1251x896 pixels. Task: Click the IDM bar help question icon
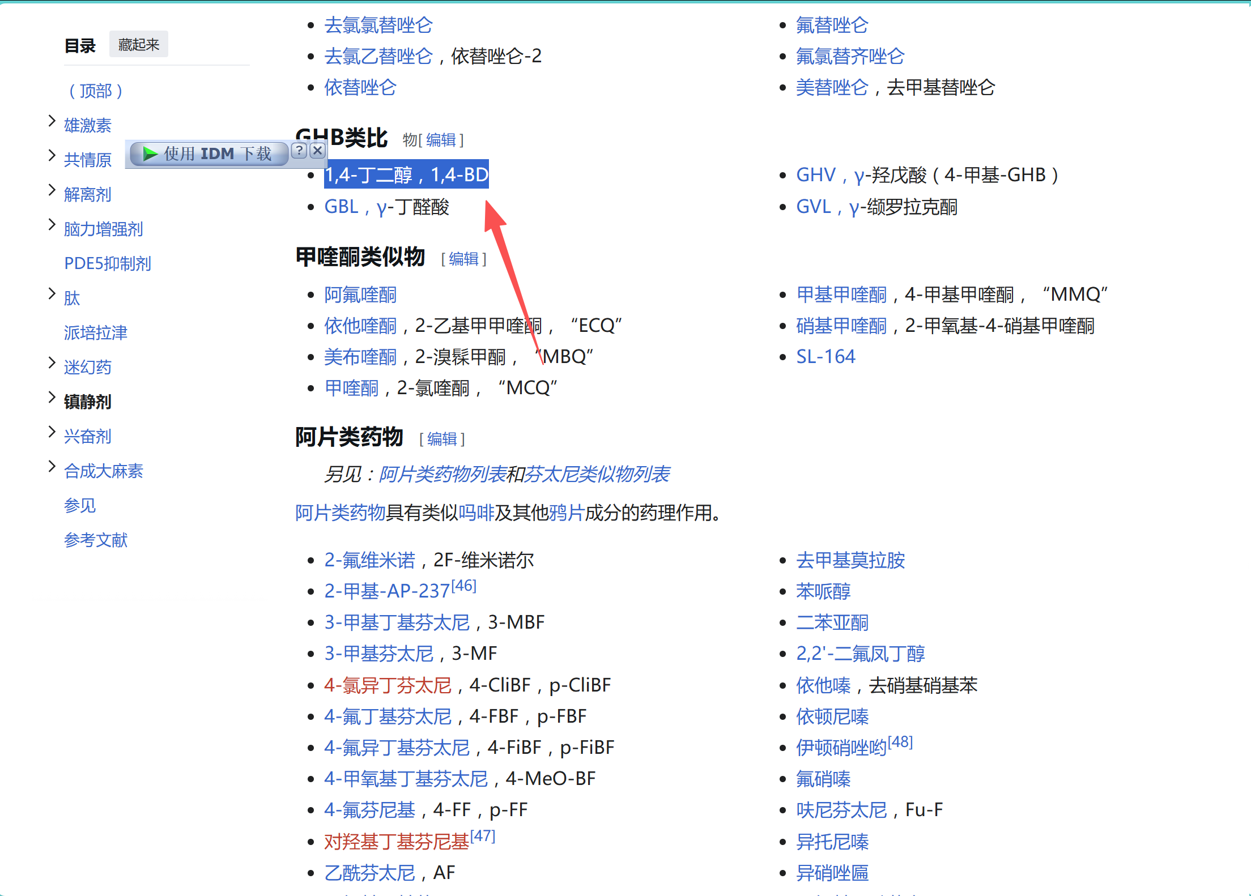tap(300, 151)
